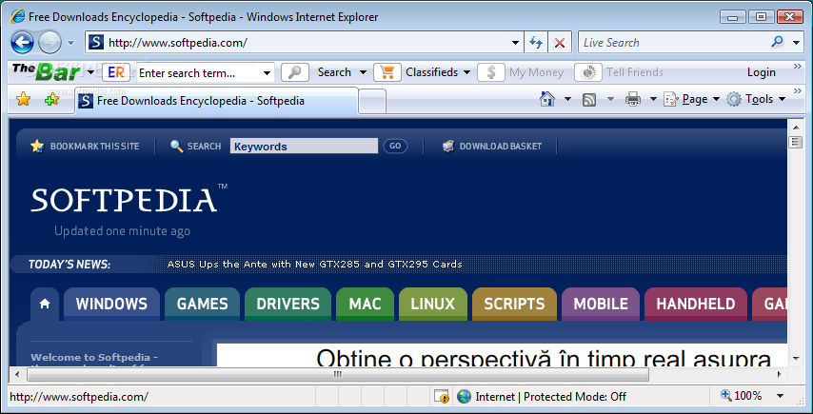The image size is (813, 414).
Task: Switch to the LINUX category tab
Action: pyautogui.click(x=433, y=304)
